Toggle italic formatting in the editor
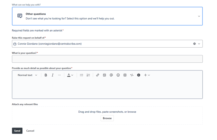The width and height of the screenshot is (217, 140). click(x=53, y=75)
